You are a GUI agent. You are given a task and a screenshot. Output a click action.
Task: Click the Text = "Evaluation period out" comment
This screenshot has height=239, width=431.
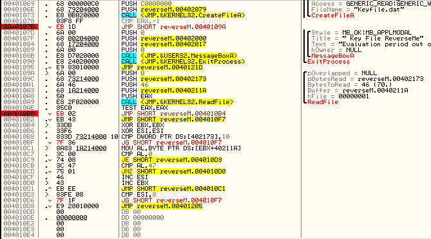(371, 44)
